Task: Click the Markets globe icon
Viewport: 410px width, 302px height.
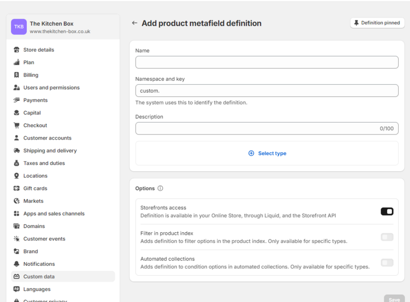Action: 17,201
